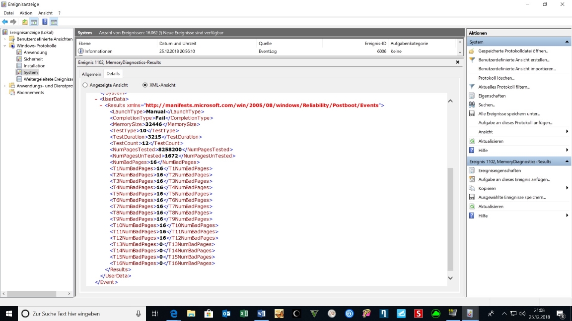Viewport: 572px width, 321px height.
Task: Collapse Windows-Protokolle tree node
Action: (5, 46)
